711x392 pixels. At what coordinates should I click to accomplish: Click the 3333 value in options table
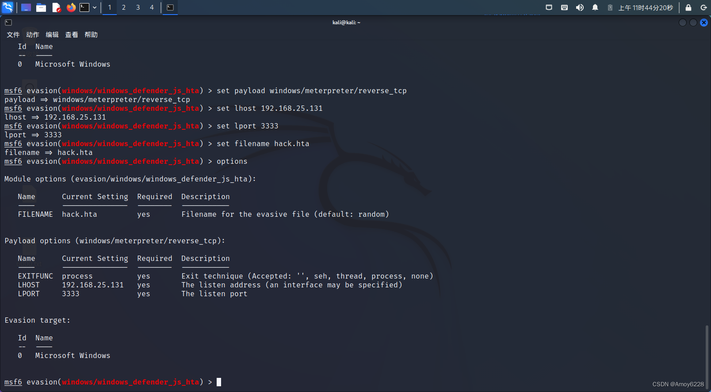[71, 294]
